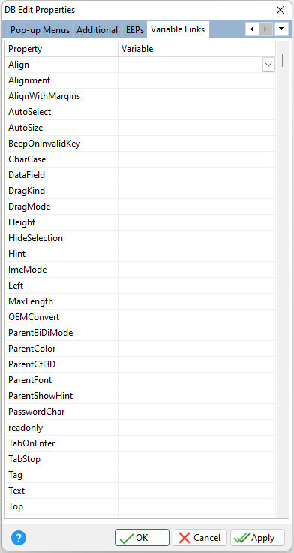
Task: Click the Cancel button
Action: click(199, 538)
